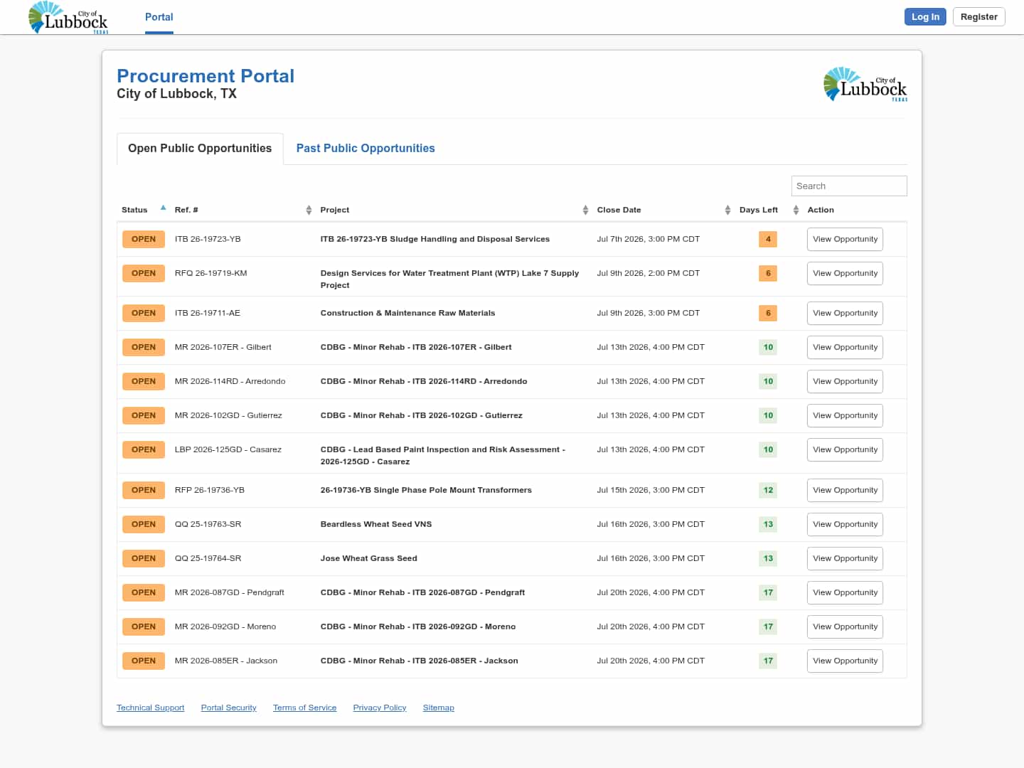Click into the Search field
The width and height of the screenshot is (1024, 768).
849,186
